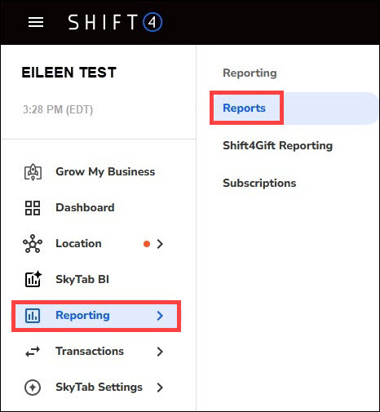The width and height of the screenshot is (380, 412).
Task: Click the Reporting bar chart icon
Action: pyautogui.click(x=33, y=316)
